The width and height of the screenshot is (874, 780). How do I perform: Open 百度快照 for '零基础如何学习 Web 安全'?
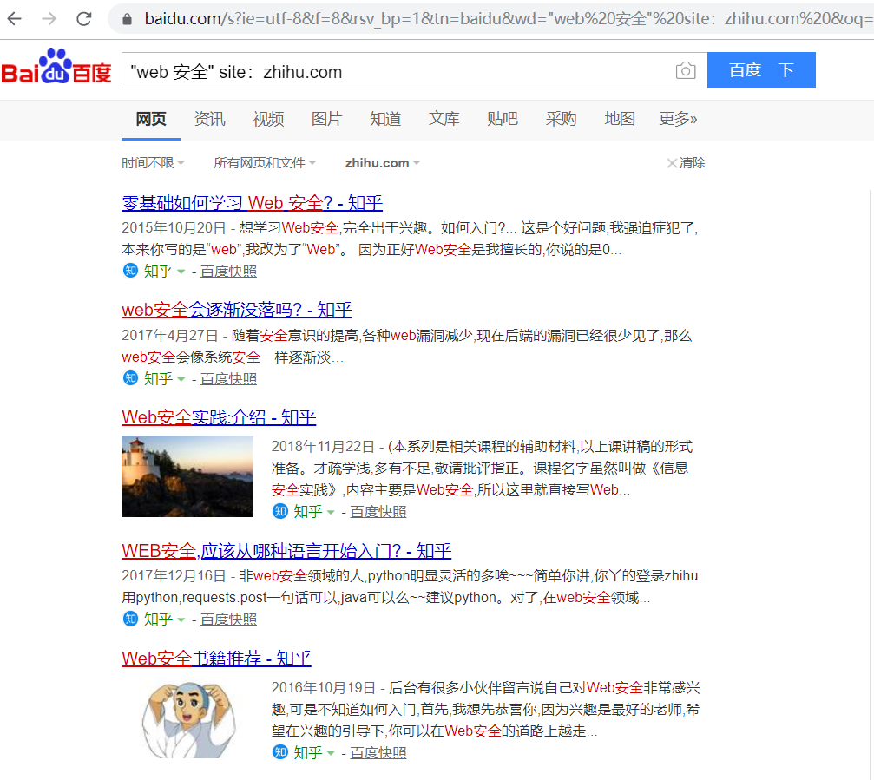[x=228, y=272]
